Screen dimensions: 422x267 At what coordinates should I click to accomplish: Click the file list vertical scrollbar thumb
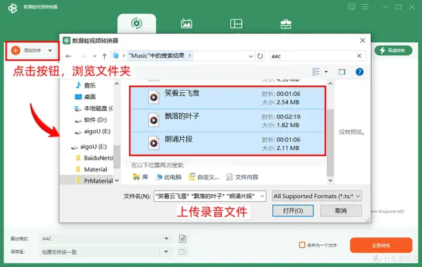330,143
